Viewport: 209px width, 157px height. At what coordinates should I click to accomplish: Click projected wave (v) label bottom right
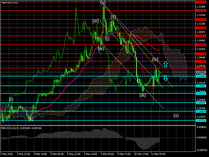(176, 115)
